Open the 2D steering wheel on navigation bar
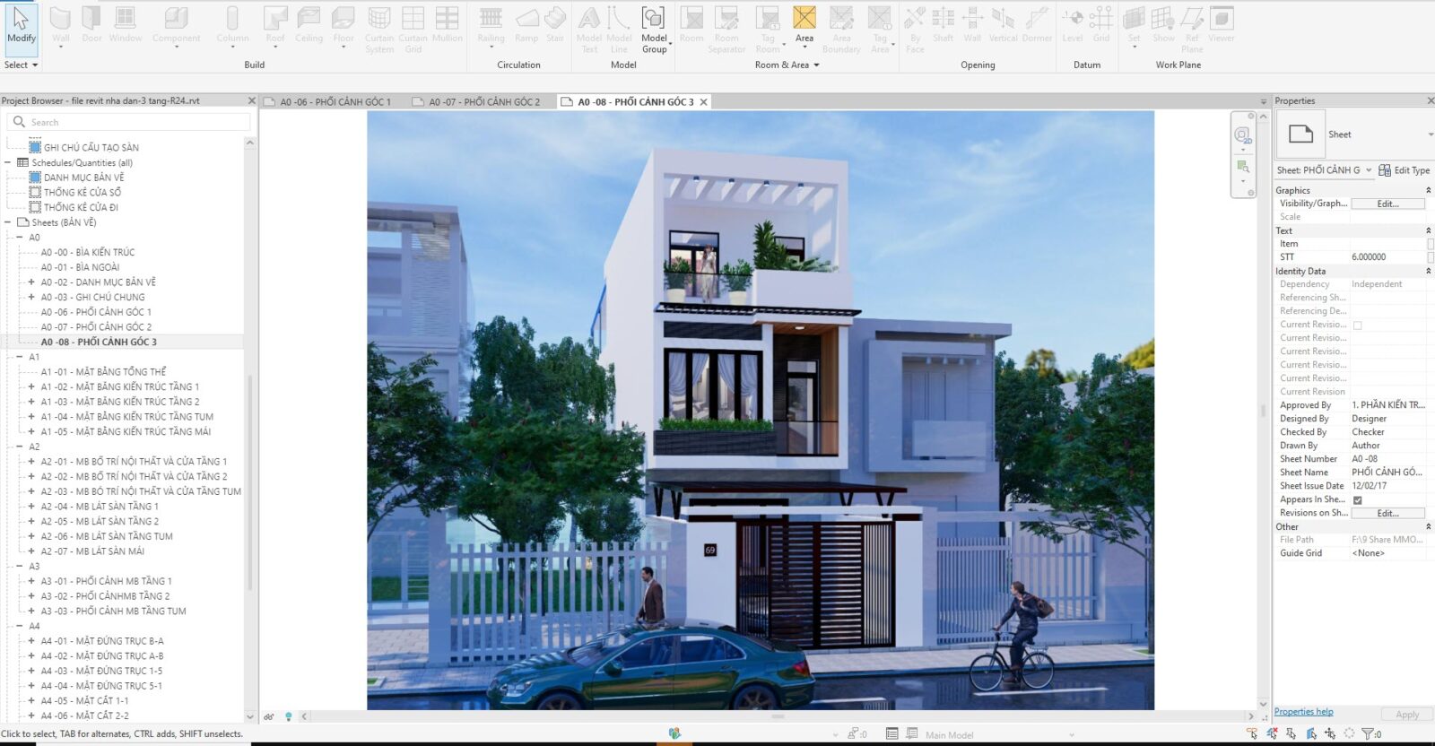This screenshot has width=1435, height=746. [1243, 135]
